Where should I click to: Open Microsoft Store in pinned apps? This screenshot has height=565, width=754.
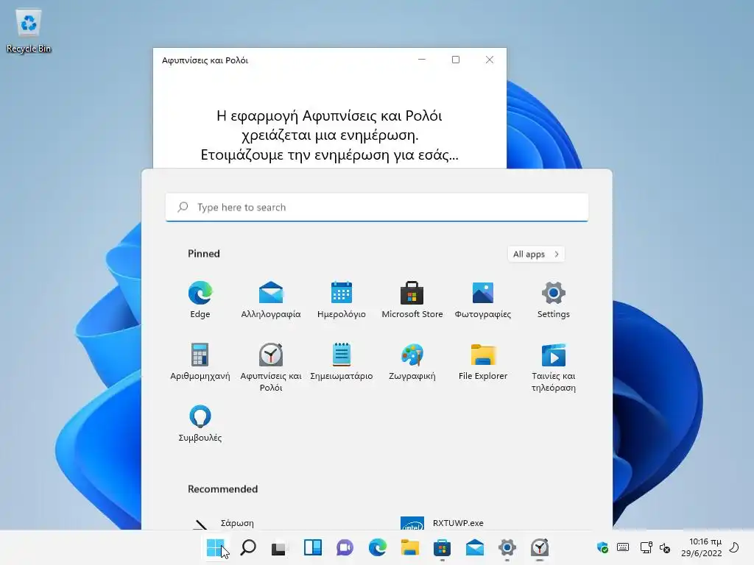tap(412, 300)
